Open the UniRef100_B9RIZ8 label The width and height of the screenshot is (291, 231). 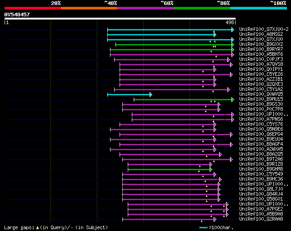click(261, 164)
